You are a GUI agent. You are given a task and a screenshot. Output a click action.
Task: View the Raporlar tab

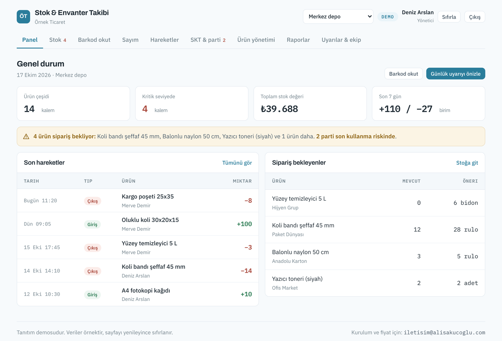[x=298, y=40]
